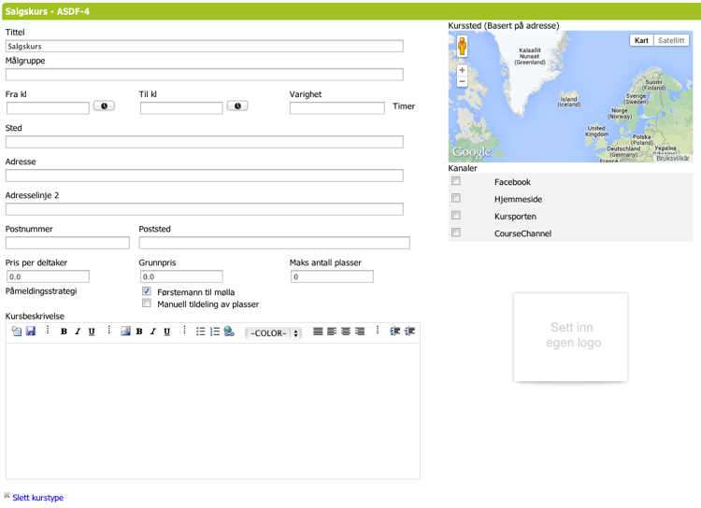Open time picker for Fra kl
This screenshot has width=701, height=508.
point(104,106)
